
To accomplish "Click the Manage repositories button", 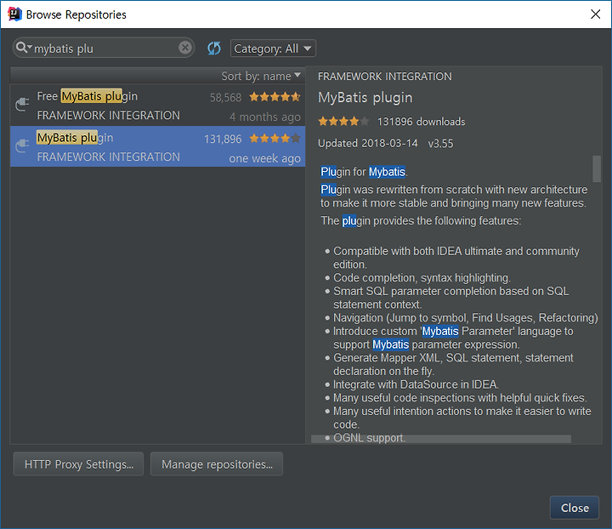I will click(217, 464).
